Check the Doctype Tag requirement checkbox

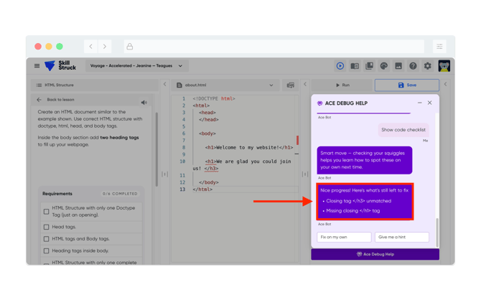tap(47, 212)
